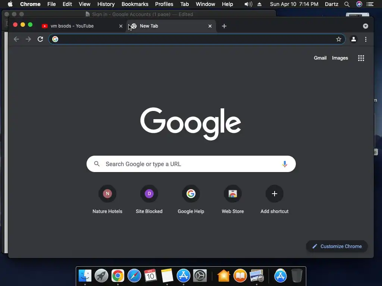Open Siri from the menu bar
Image resolution: width=382 pixels, height=286 pixels.
pyautogui.click(x=359, y=4)
